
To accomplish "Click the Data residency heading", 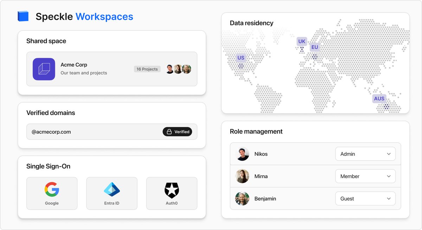I will [x=251, y=23].
